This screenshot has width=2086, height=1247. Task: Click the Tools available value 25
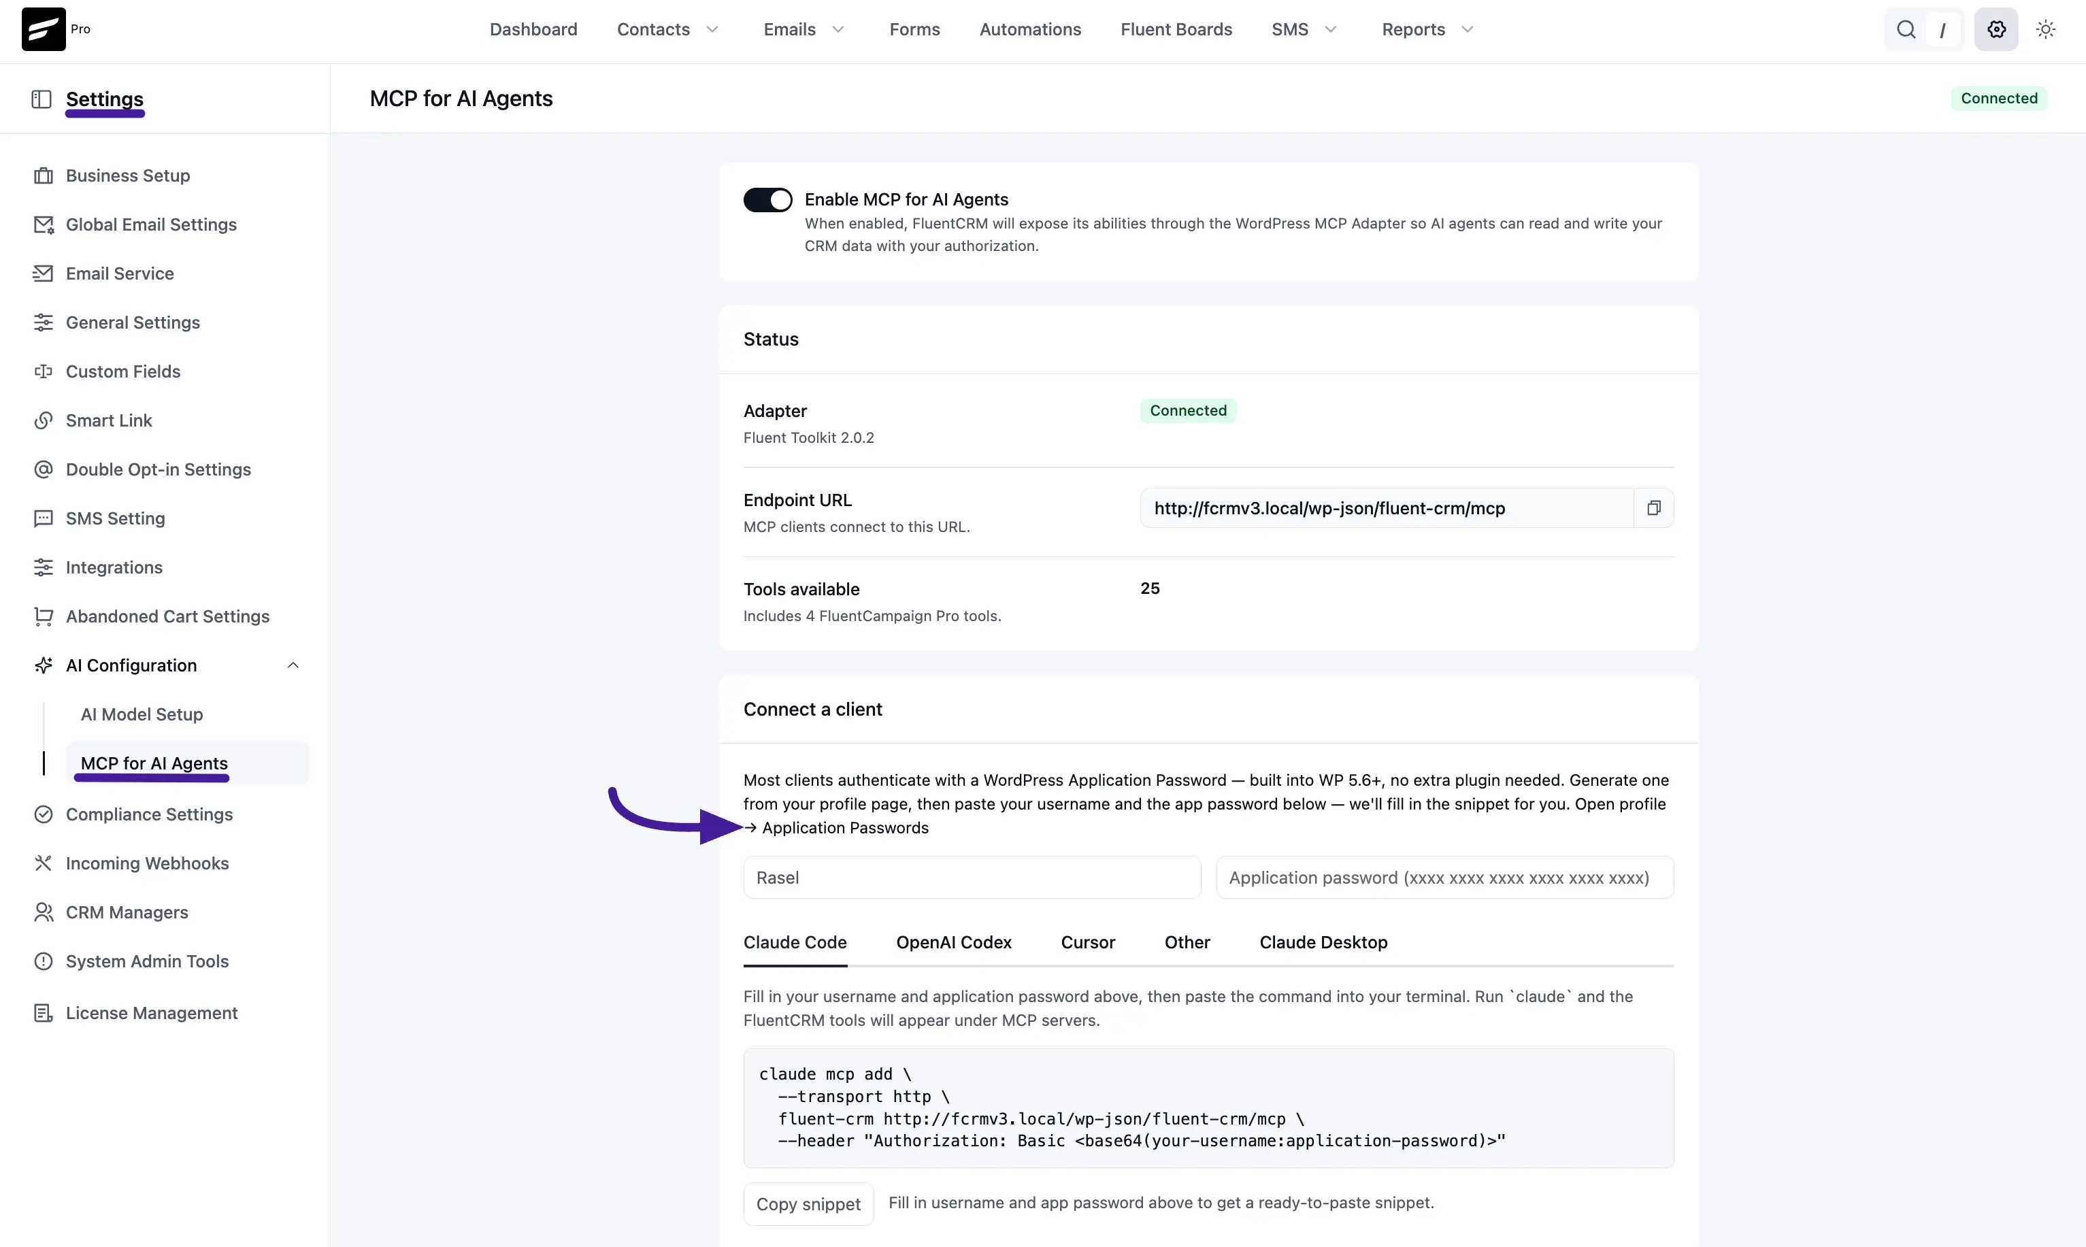tap(1150, 588)
